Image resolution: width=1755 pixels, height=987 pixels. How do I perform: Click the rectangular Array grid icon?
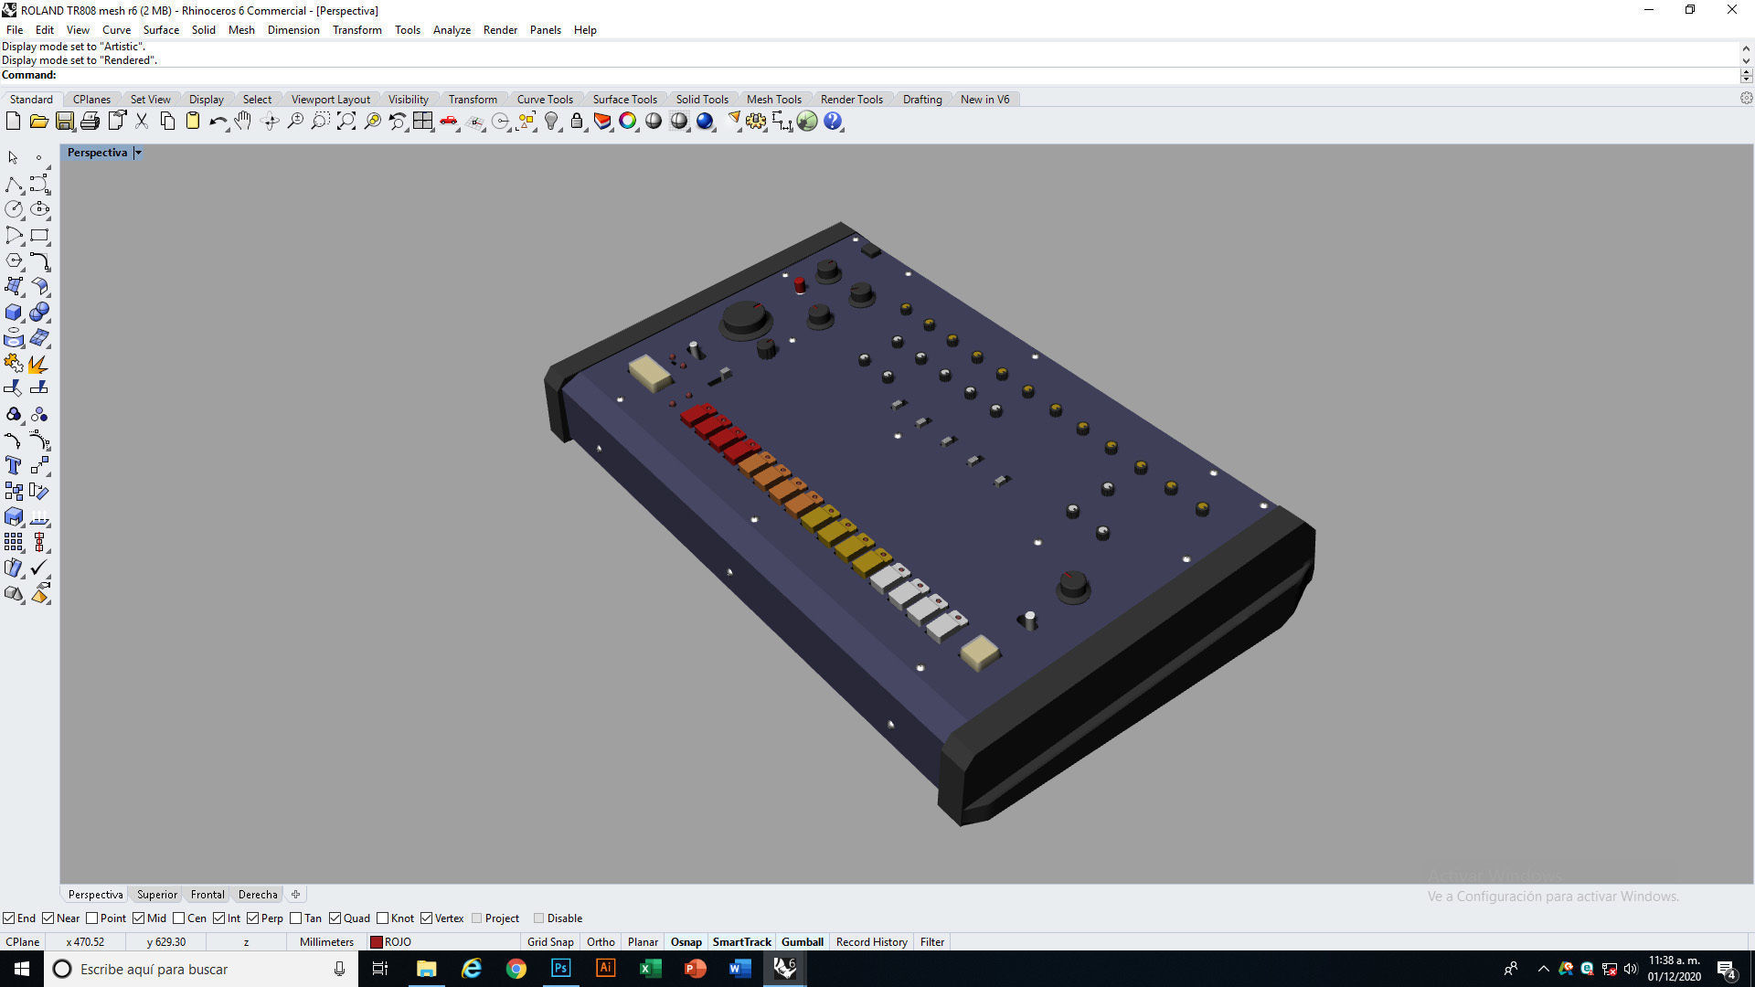click(14, 542)
